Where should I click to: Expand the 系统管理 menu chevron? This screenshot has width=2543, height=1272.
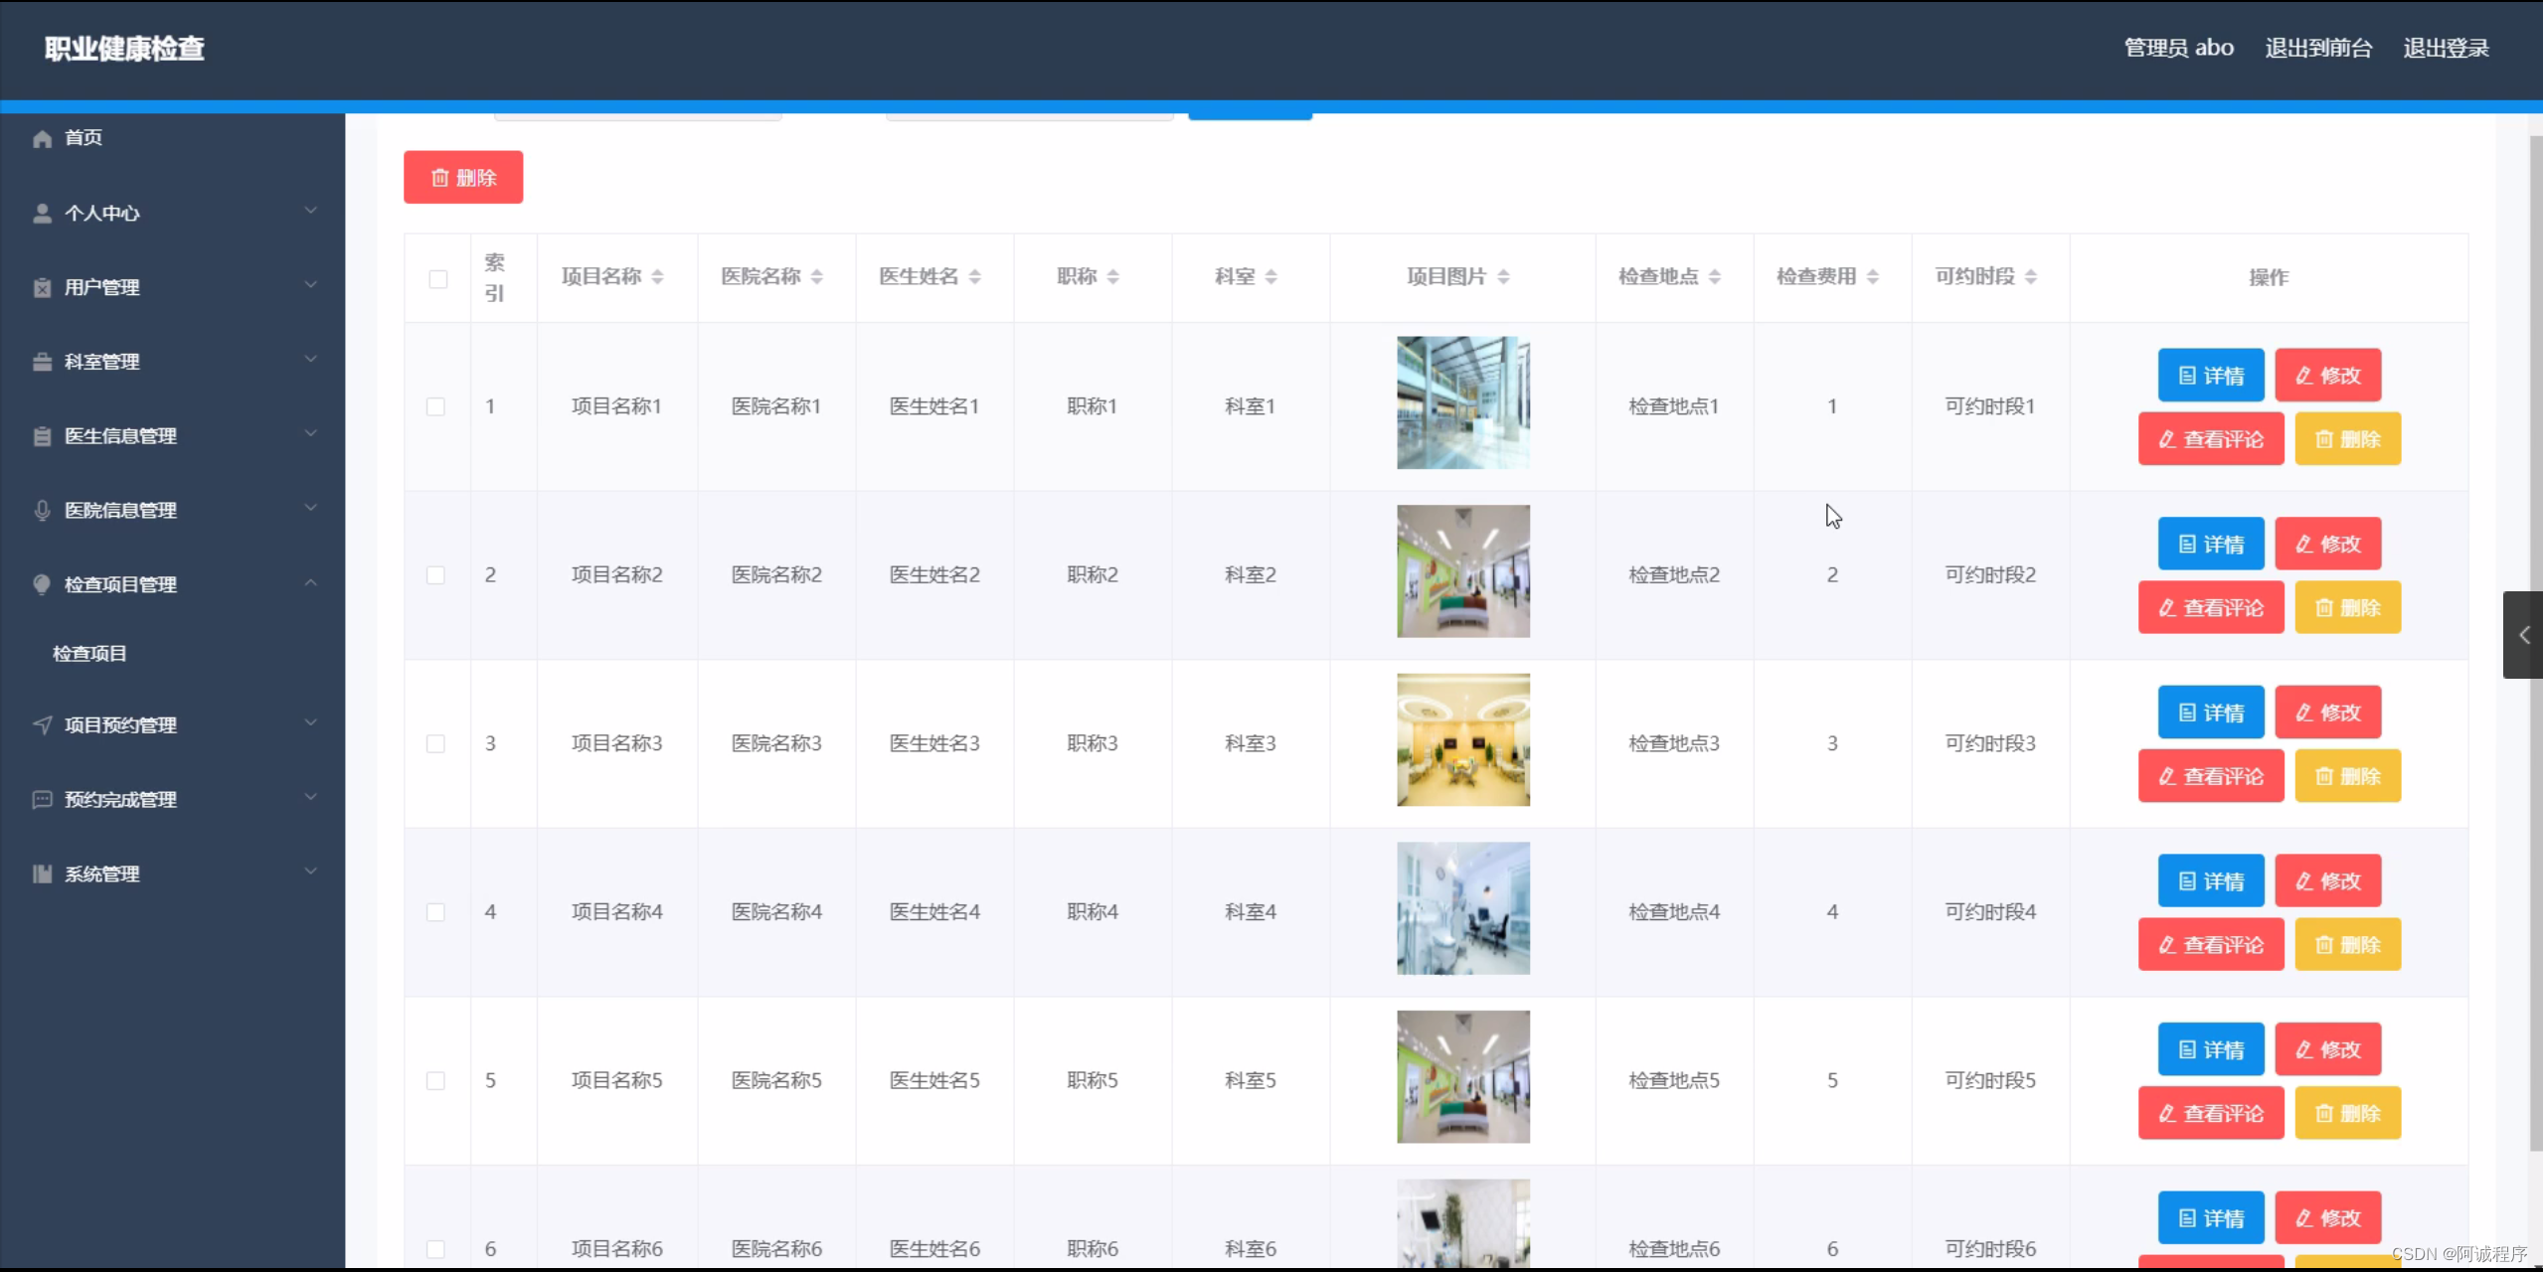[311, 872]
